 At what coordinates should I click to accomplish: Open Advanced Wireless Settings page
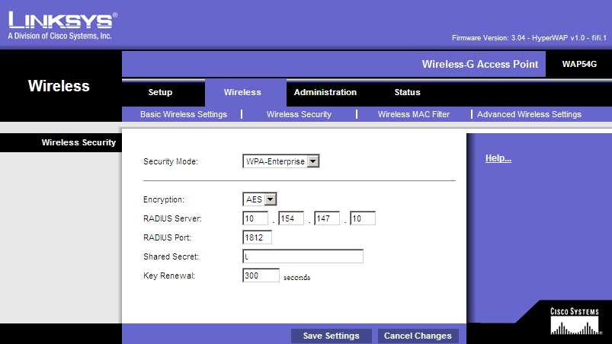coord(529,114)
